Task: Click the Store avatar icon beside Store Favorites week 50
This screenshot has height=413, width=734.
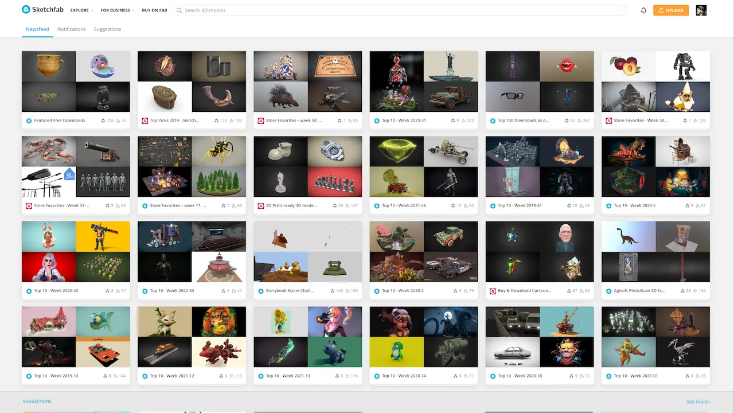Action: point(261,120)
